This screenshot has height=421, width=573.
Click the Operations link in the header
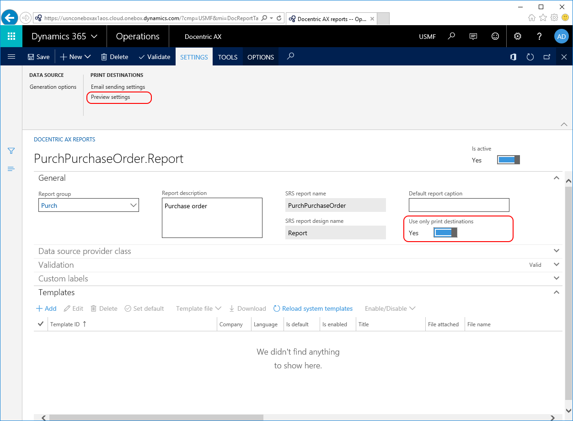pyautogui.click(x=138, y=37)
